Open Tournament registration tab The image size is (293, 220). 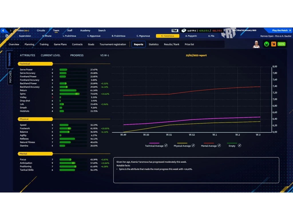[x=113, y=44]
